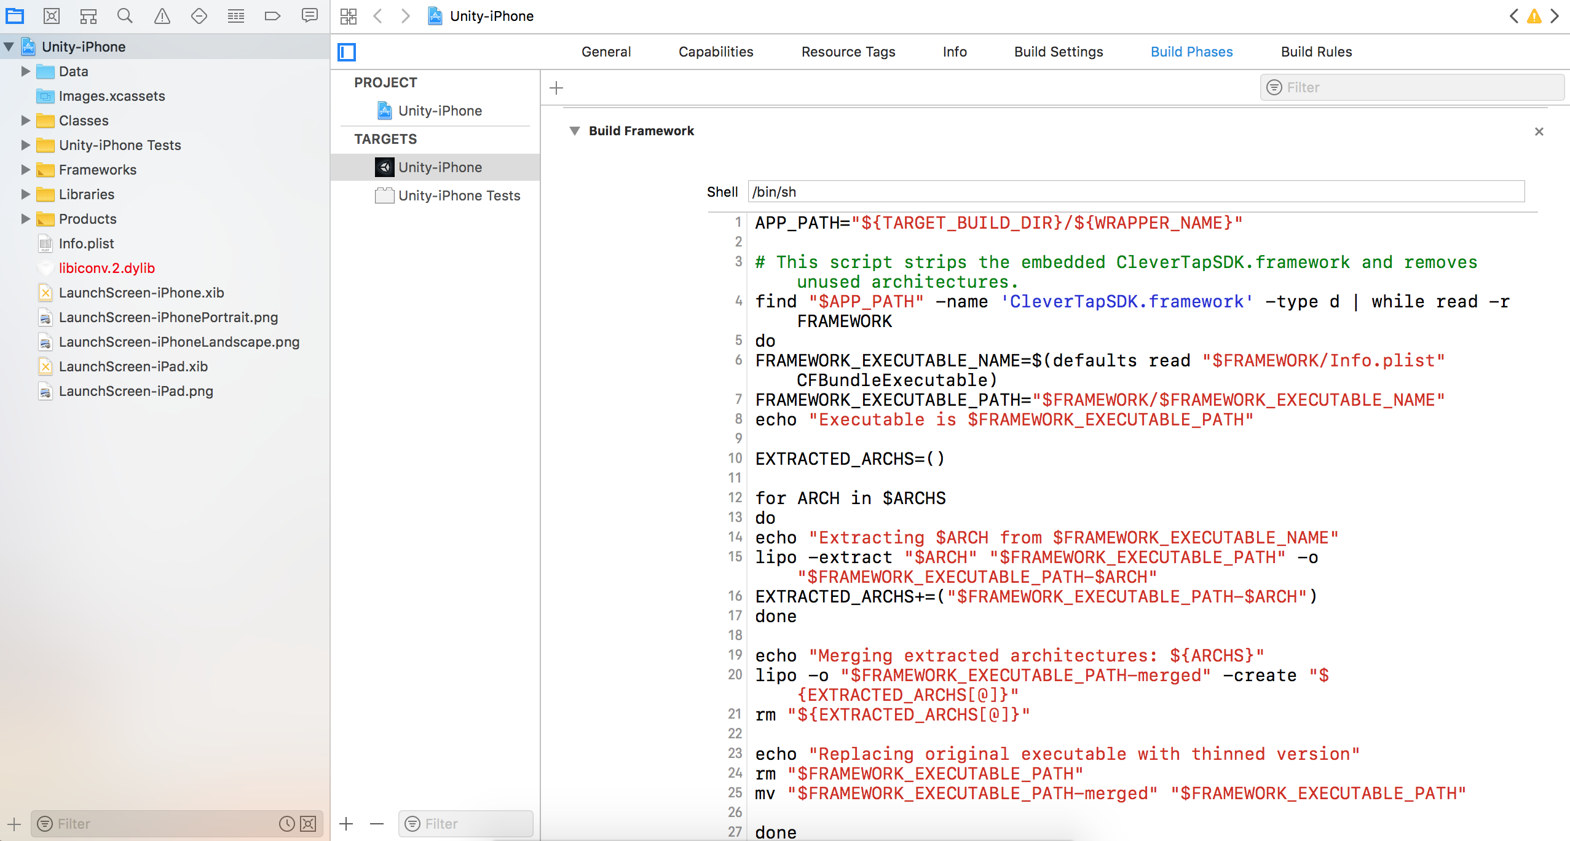Open the Symbol navigator

click(x=89, y=16)
